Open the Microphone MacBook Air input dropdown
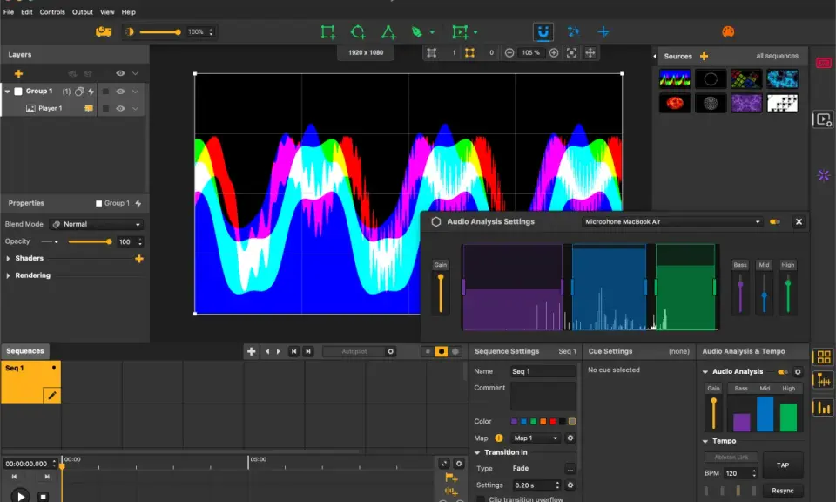Screen dimensions: 836x502 tap(672, 222)
